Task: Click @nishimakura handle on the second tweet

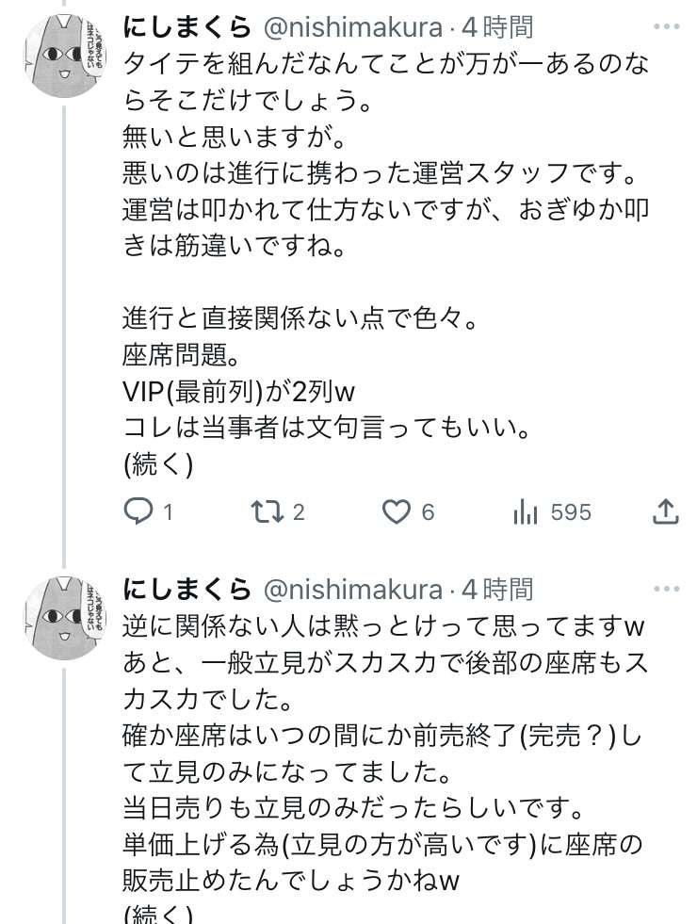Action: coord(351,590)
